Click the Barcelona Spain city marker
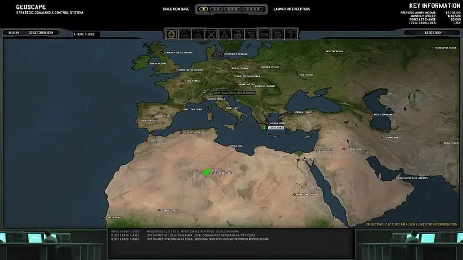The image size is (463, 260). coord(181,110)
